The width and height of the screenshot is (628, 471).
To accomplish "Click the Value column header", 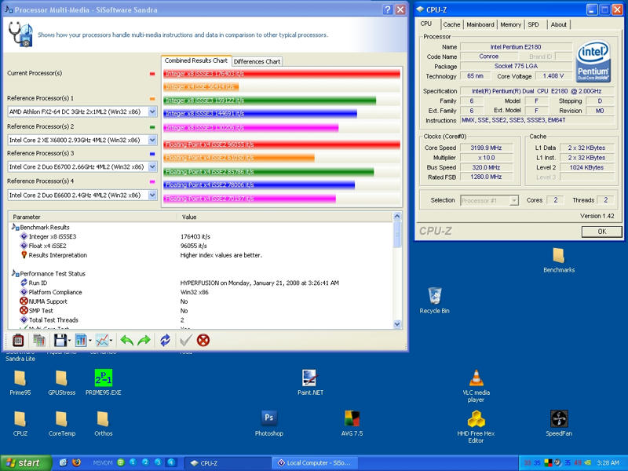I will pos(285,217).
